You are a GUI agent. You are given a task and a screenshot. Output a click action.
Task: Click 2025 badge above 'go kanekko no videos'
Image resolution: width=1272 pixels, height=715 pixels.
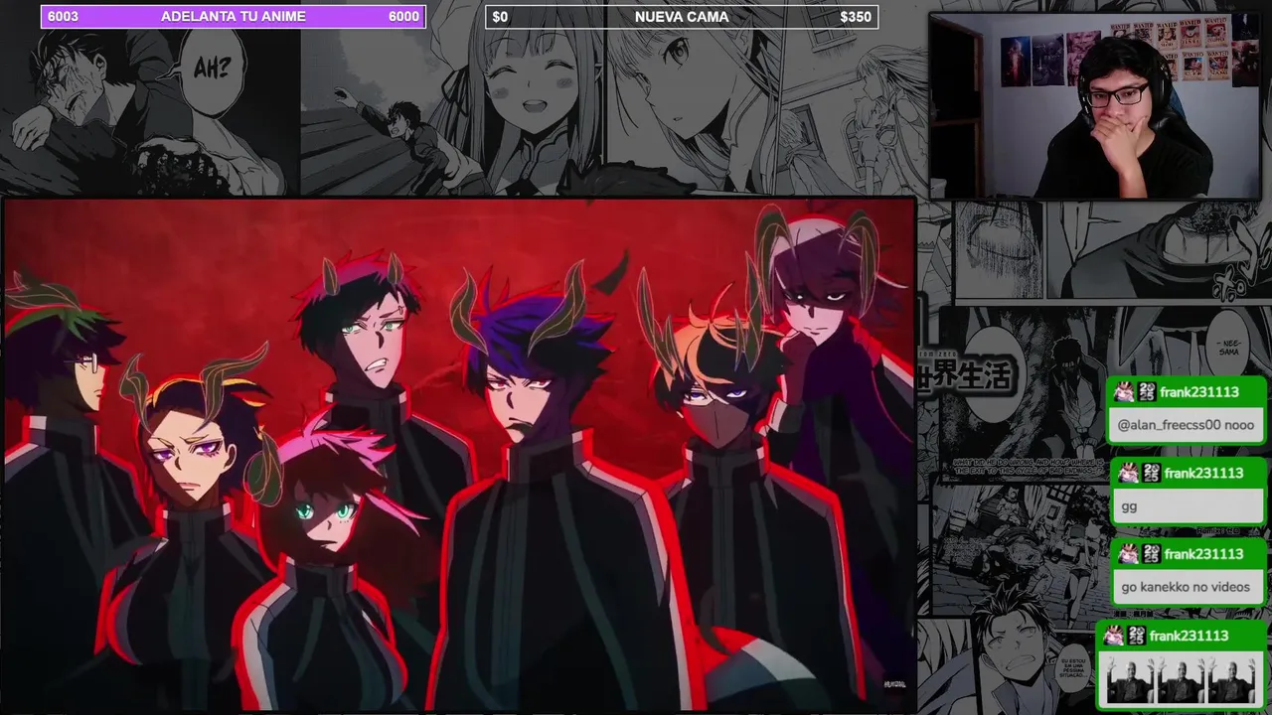click(1151, 554)
